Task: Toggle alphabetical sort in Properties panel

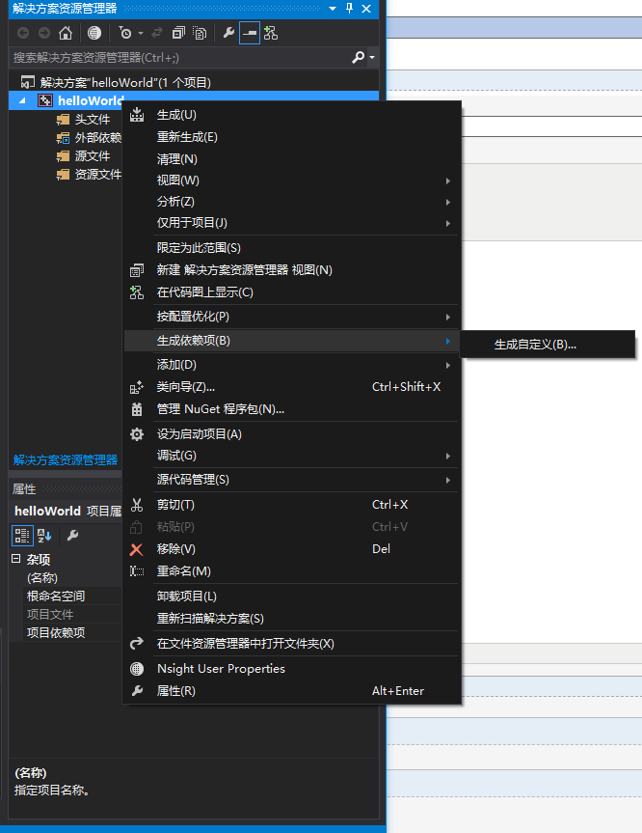Action: [44, 536]
